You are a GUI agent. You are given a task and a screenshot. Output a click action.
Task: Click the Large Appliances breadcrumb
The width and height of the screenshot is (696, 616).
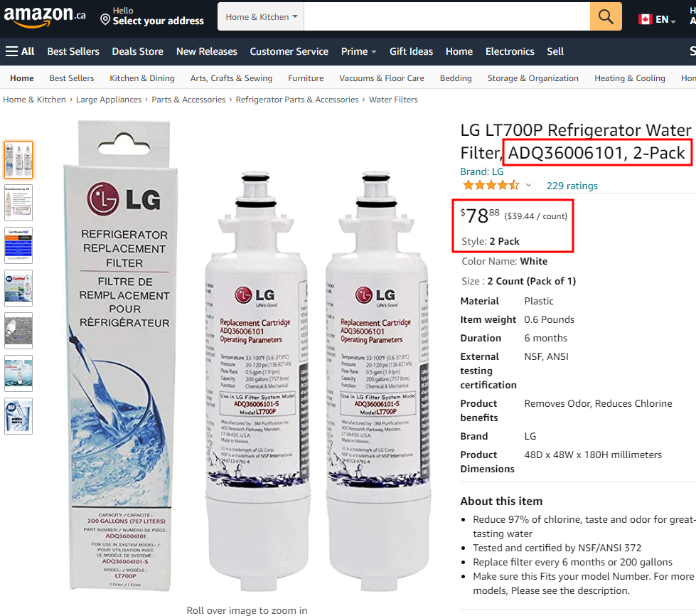coord(109,100)
